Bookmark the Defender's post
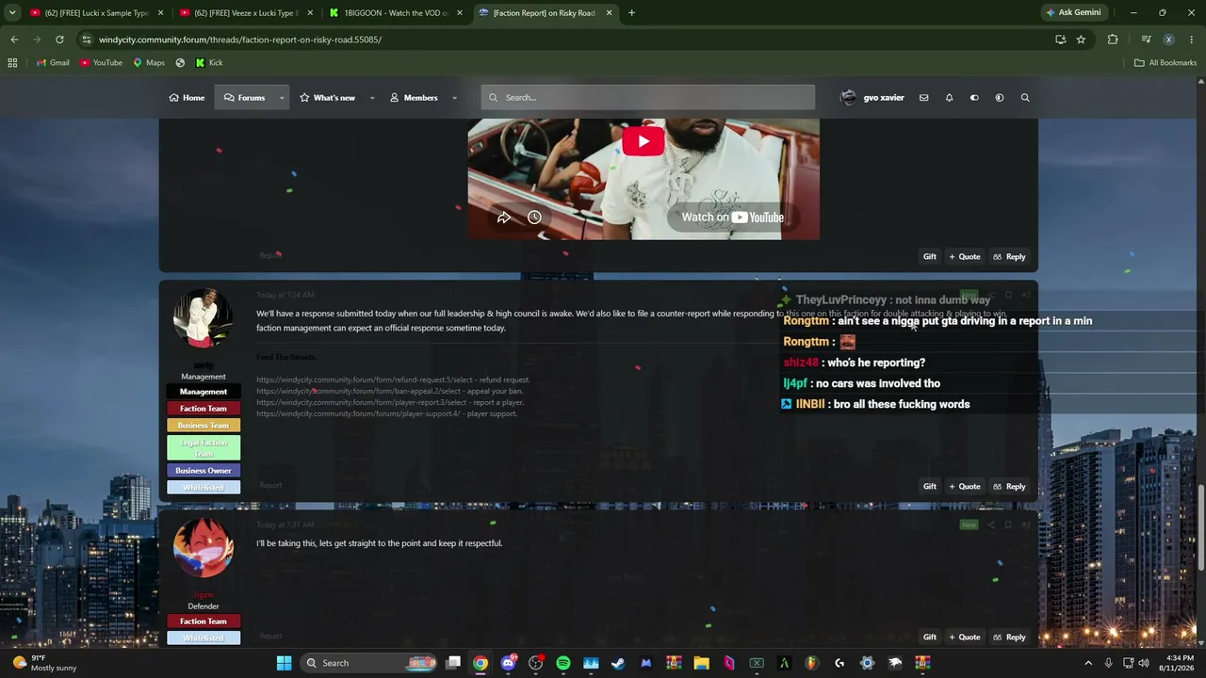Screen dimensions: 1206x678 [1008, 525]
